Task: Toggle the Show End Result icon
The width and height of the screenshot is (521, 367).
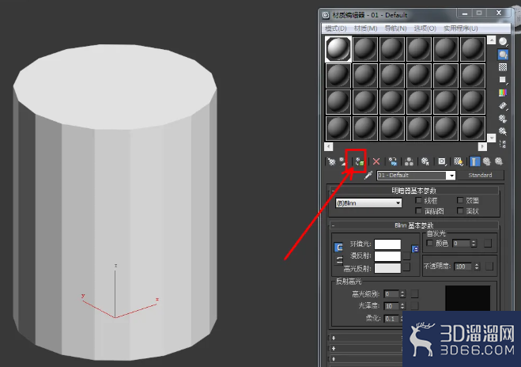Action: [x=474, y=161]
